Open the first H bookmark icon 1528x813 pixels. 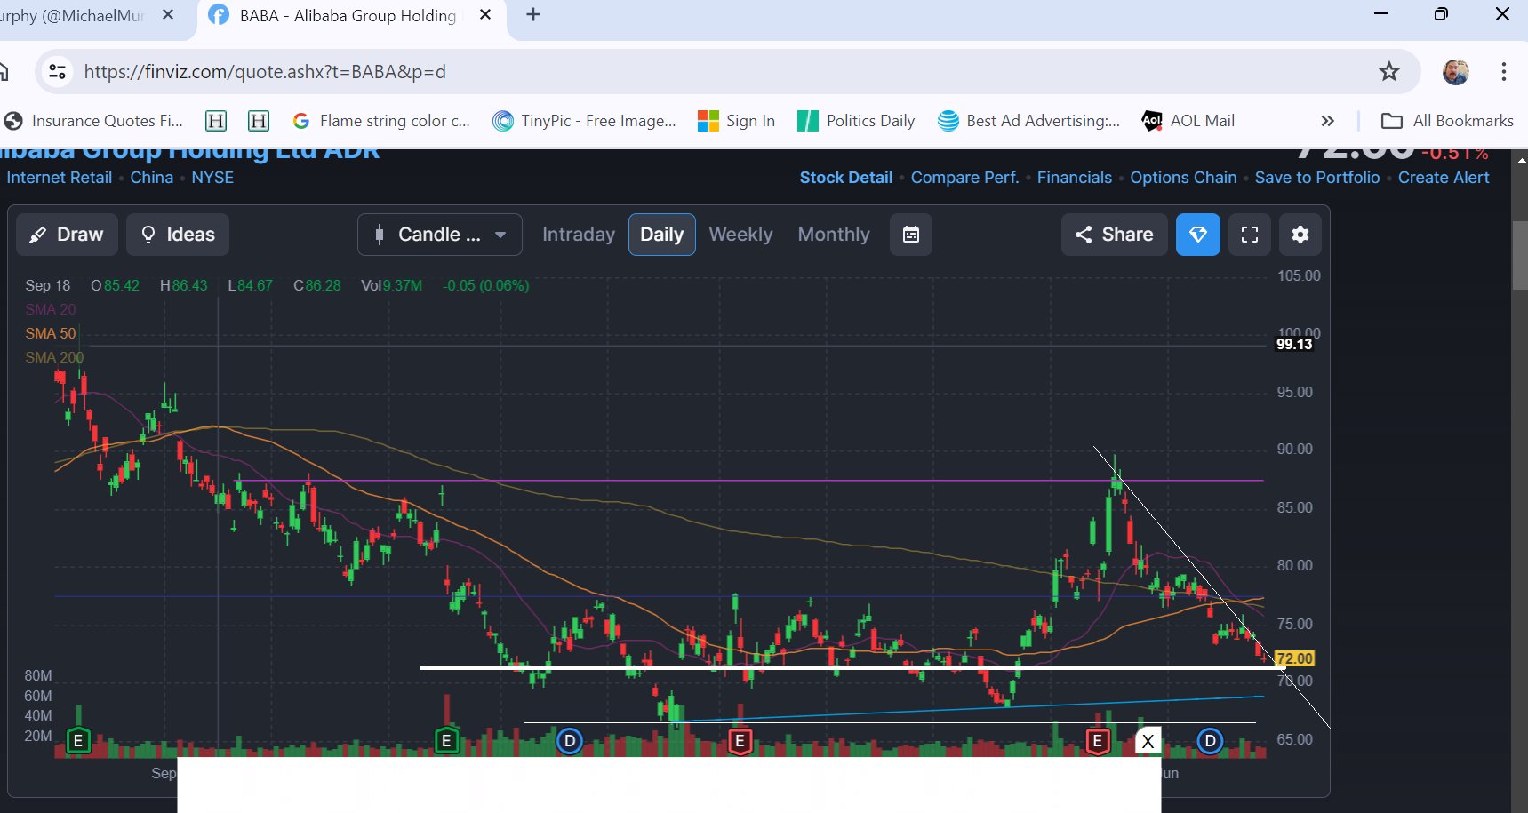tap(216, 121)
